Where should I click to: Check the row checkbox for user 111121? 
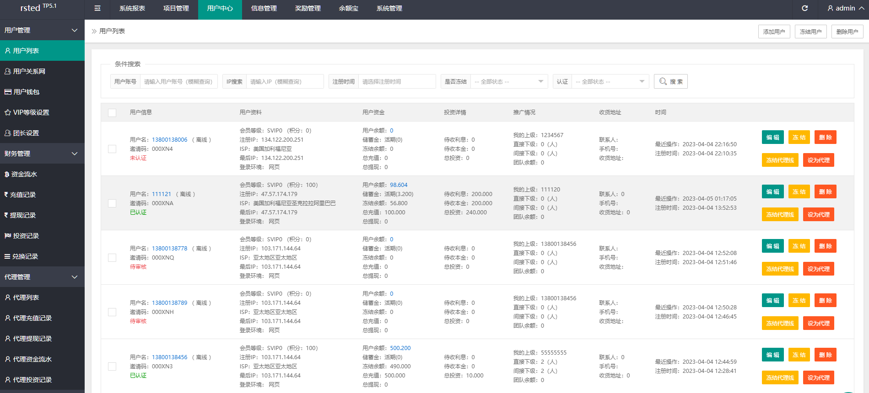(112, 203)
